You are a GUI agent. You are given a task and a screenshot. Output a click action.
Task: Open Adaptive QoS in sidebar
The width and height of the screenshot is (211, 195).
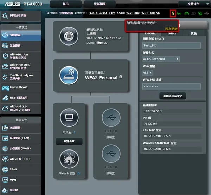tap(21, 67)
